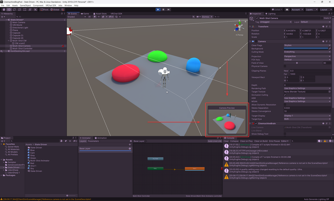Open Base Layer settings gear in Animator

[130, 149]
